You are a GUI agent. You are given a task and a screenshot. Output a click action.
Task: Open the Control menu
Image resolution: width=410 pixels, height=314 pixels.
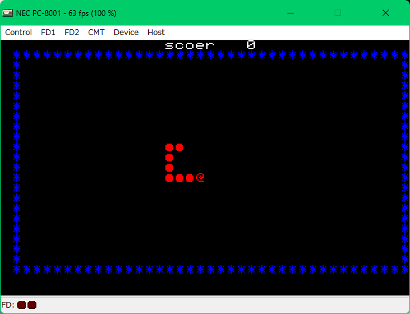click(x=19, y=33)
